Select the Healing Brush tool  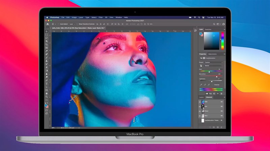[x=47, y=54]
